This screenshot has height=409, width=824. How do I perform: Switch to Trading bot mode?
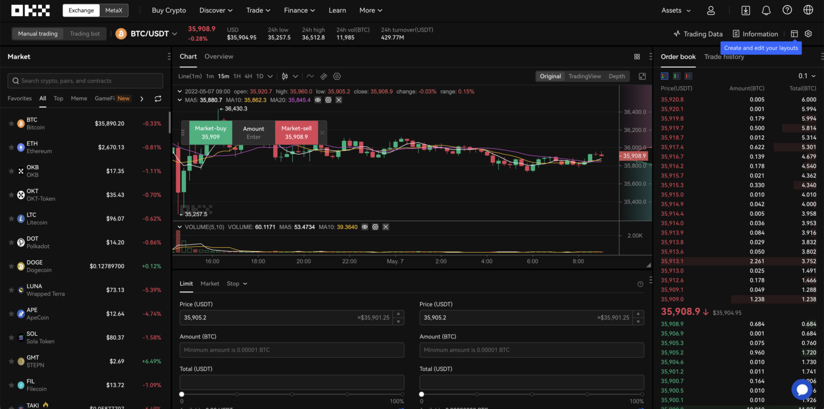click(85, 34)
